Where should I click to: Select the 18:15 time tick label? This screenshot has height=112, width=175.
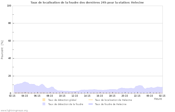tap(112, 96)
